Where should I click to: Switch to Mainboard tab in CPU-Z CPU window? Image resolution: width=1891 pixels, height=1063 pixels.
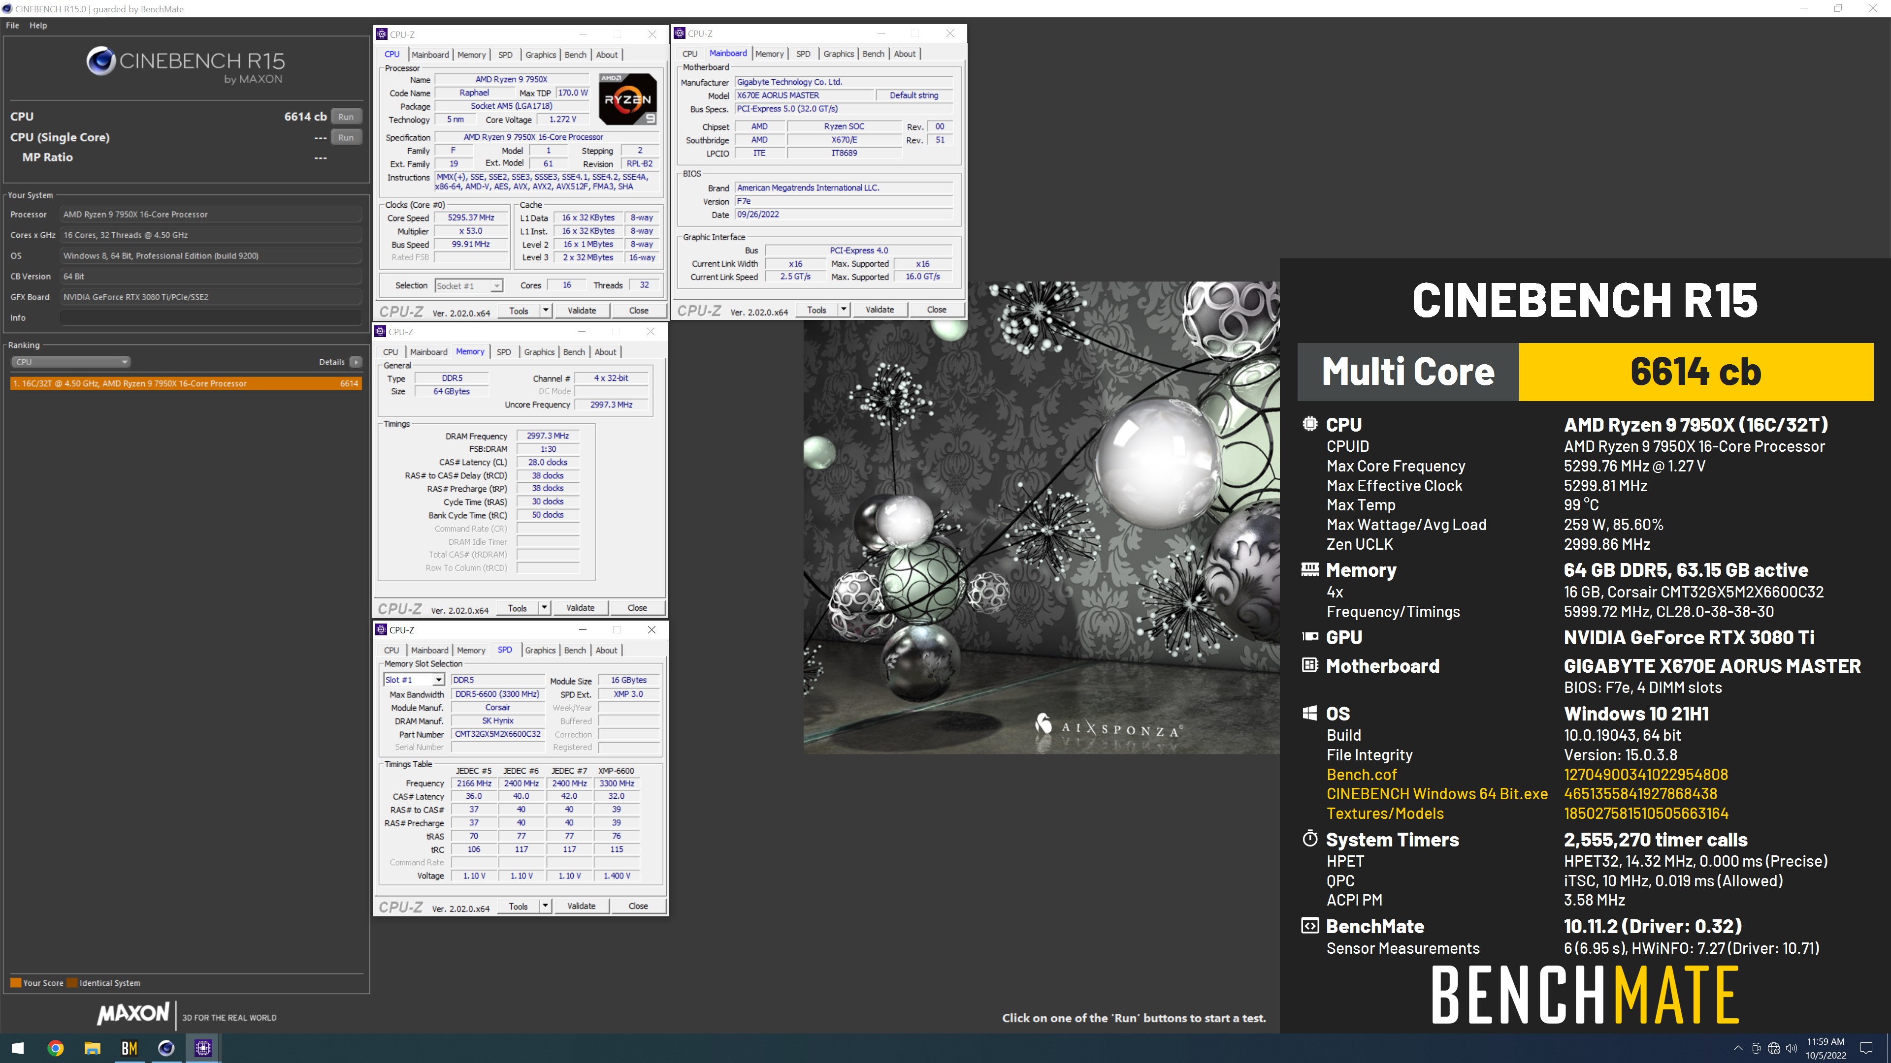pyautogui.click(x=430, y=54)
